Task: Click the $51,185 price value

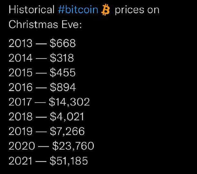Action: coord(69,161)
